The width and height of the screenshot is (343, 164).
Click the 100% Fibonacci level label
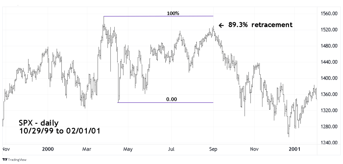[173, 14]
